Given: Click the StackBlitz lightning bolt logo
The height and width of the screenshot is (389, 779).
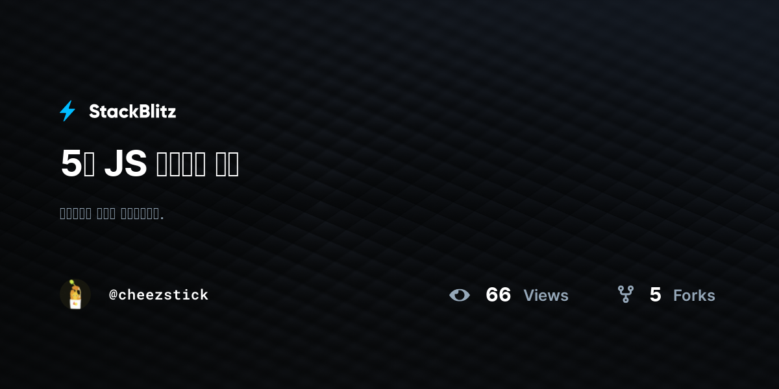Looking at the screenshot, I should point(68,111).
